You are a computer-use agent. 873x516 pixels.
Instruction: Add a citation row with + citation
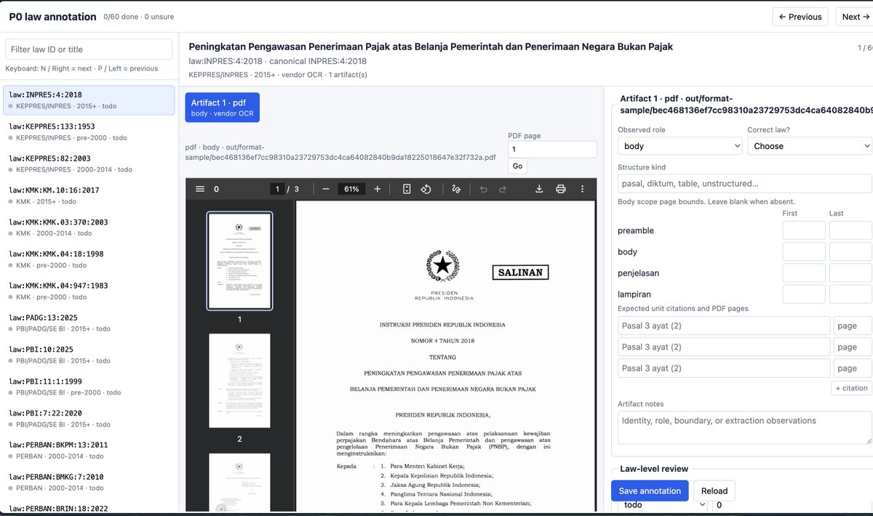[x=851, y=388]
